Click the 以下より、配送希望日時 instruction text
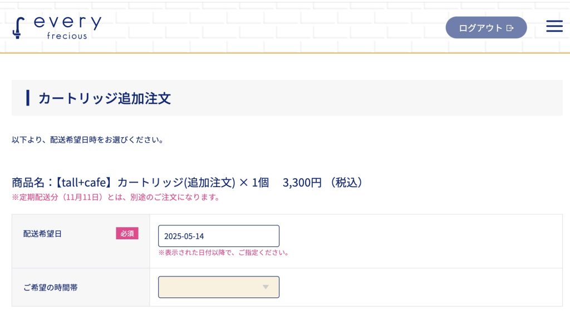Image resolution: width=570 pixels, height=322 pixels. (87, 140)
